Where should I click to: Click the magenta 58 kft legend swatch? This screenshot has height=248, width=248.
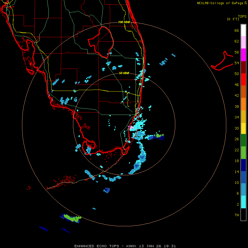243,55
